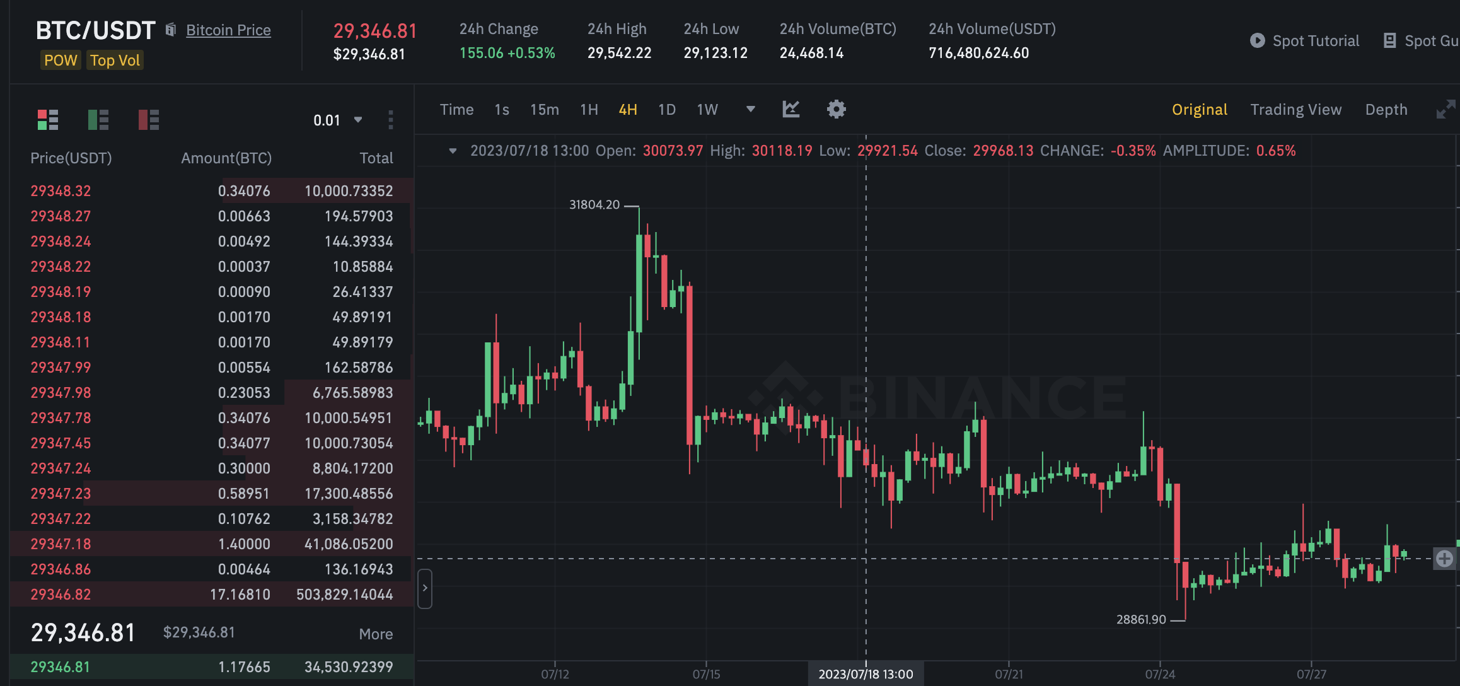1460x686 pixels.
Task: Select the 15m time interval
Action: 544,110
